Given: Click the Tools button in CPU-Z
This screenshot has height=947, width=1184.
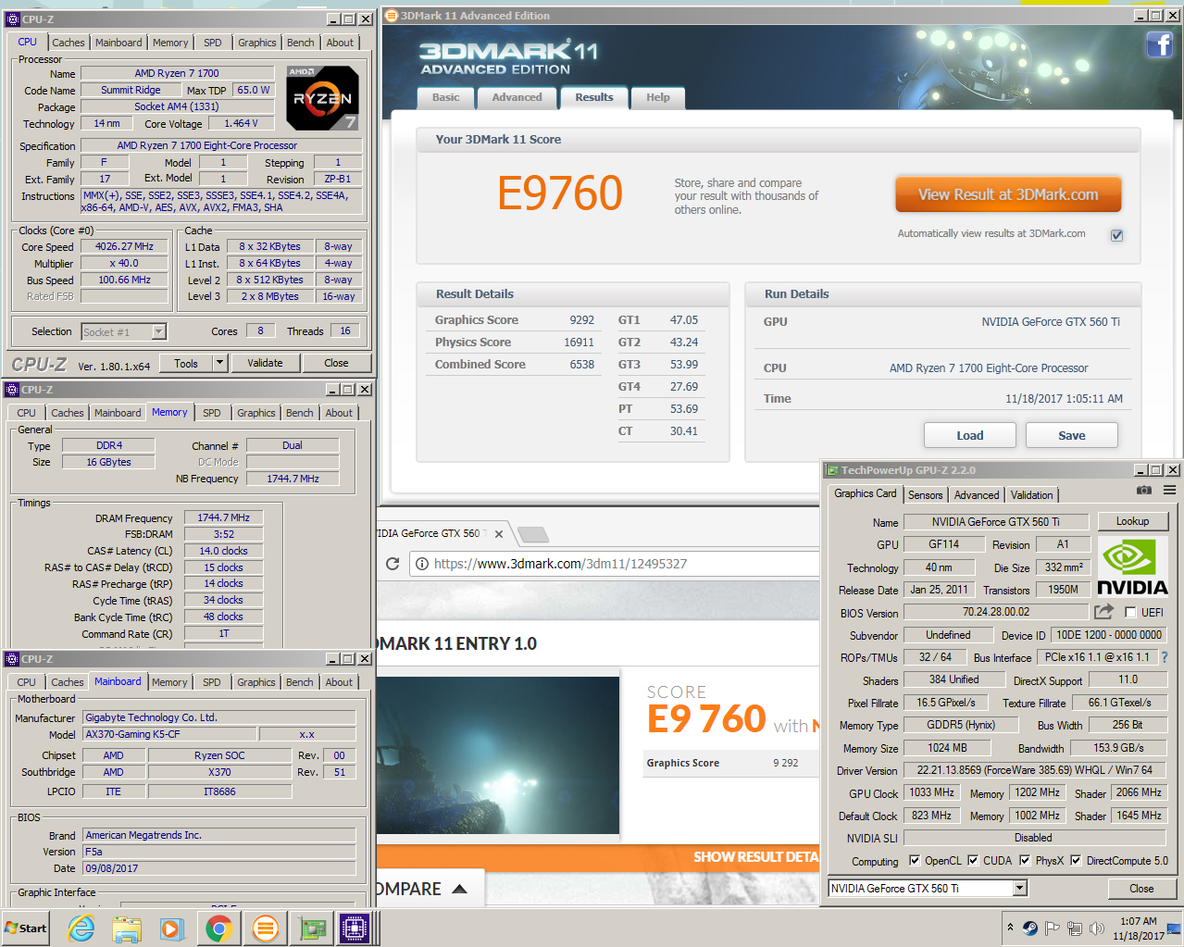Looking at the screenshot, I should pyautogui.click(x=186, y=363).
